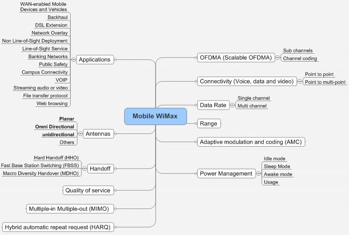The width and height of the screenshot is (349, 235).
Task: Select the Banking Networks subtopic
Action: click(x=48, y=57)
